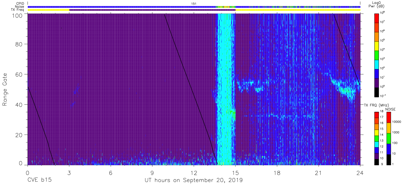Image resolution: width=405 pixels, height=187 pixels.
Task: Click the CPID value 151
Action: (194, 4)
